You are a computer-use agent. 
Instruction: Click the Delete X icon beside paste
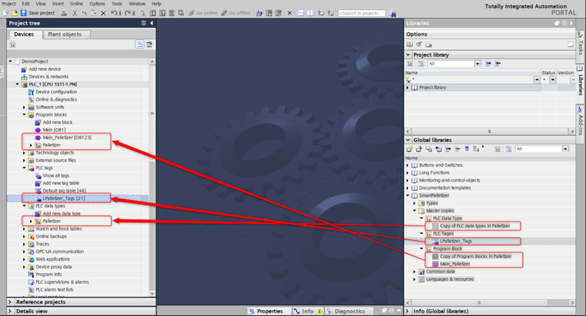coord(103,13)
